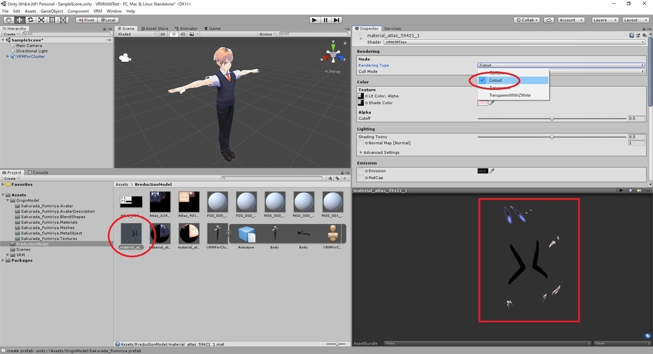Click the Lit Color texture slot

pyautogui.click(x=361, y=96)
